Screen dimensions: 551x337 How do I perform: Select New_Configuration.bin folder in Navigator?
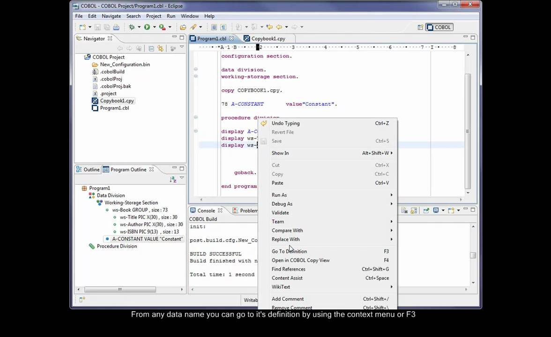[x=125, y=65]
